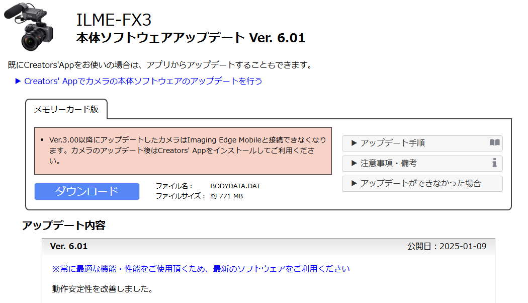Click the ILME-FX3 page title
The image size is (528, 303).
pyautogui.click(x=114, y=20)
